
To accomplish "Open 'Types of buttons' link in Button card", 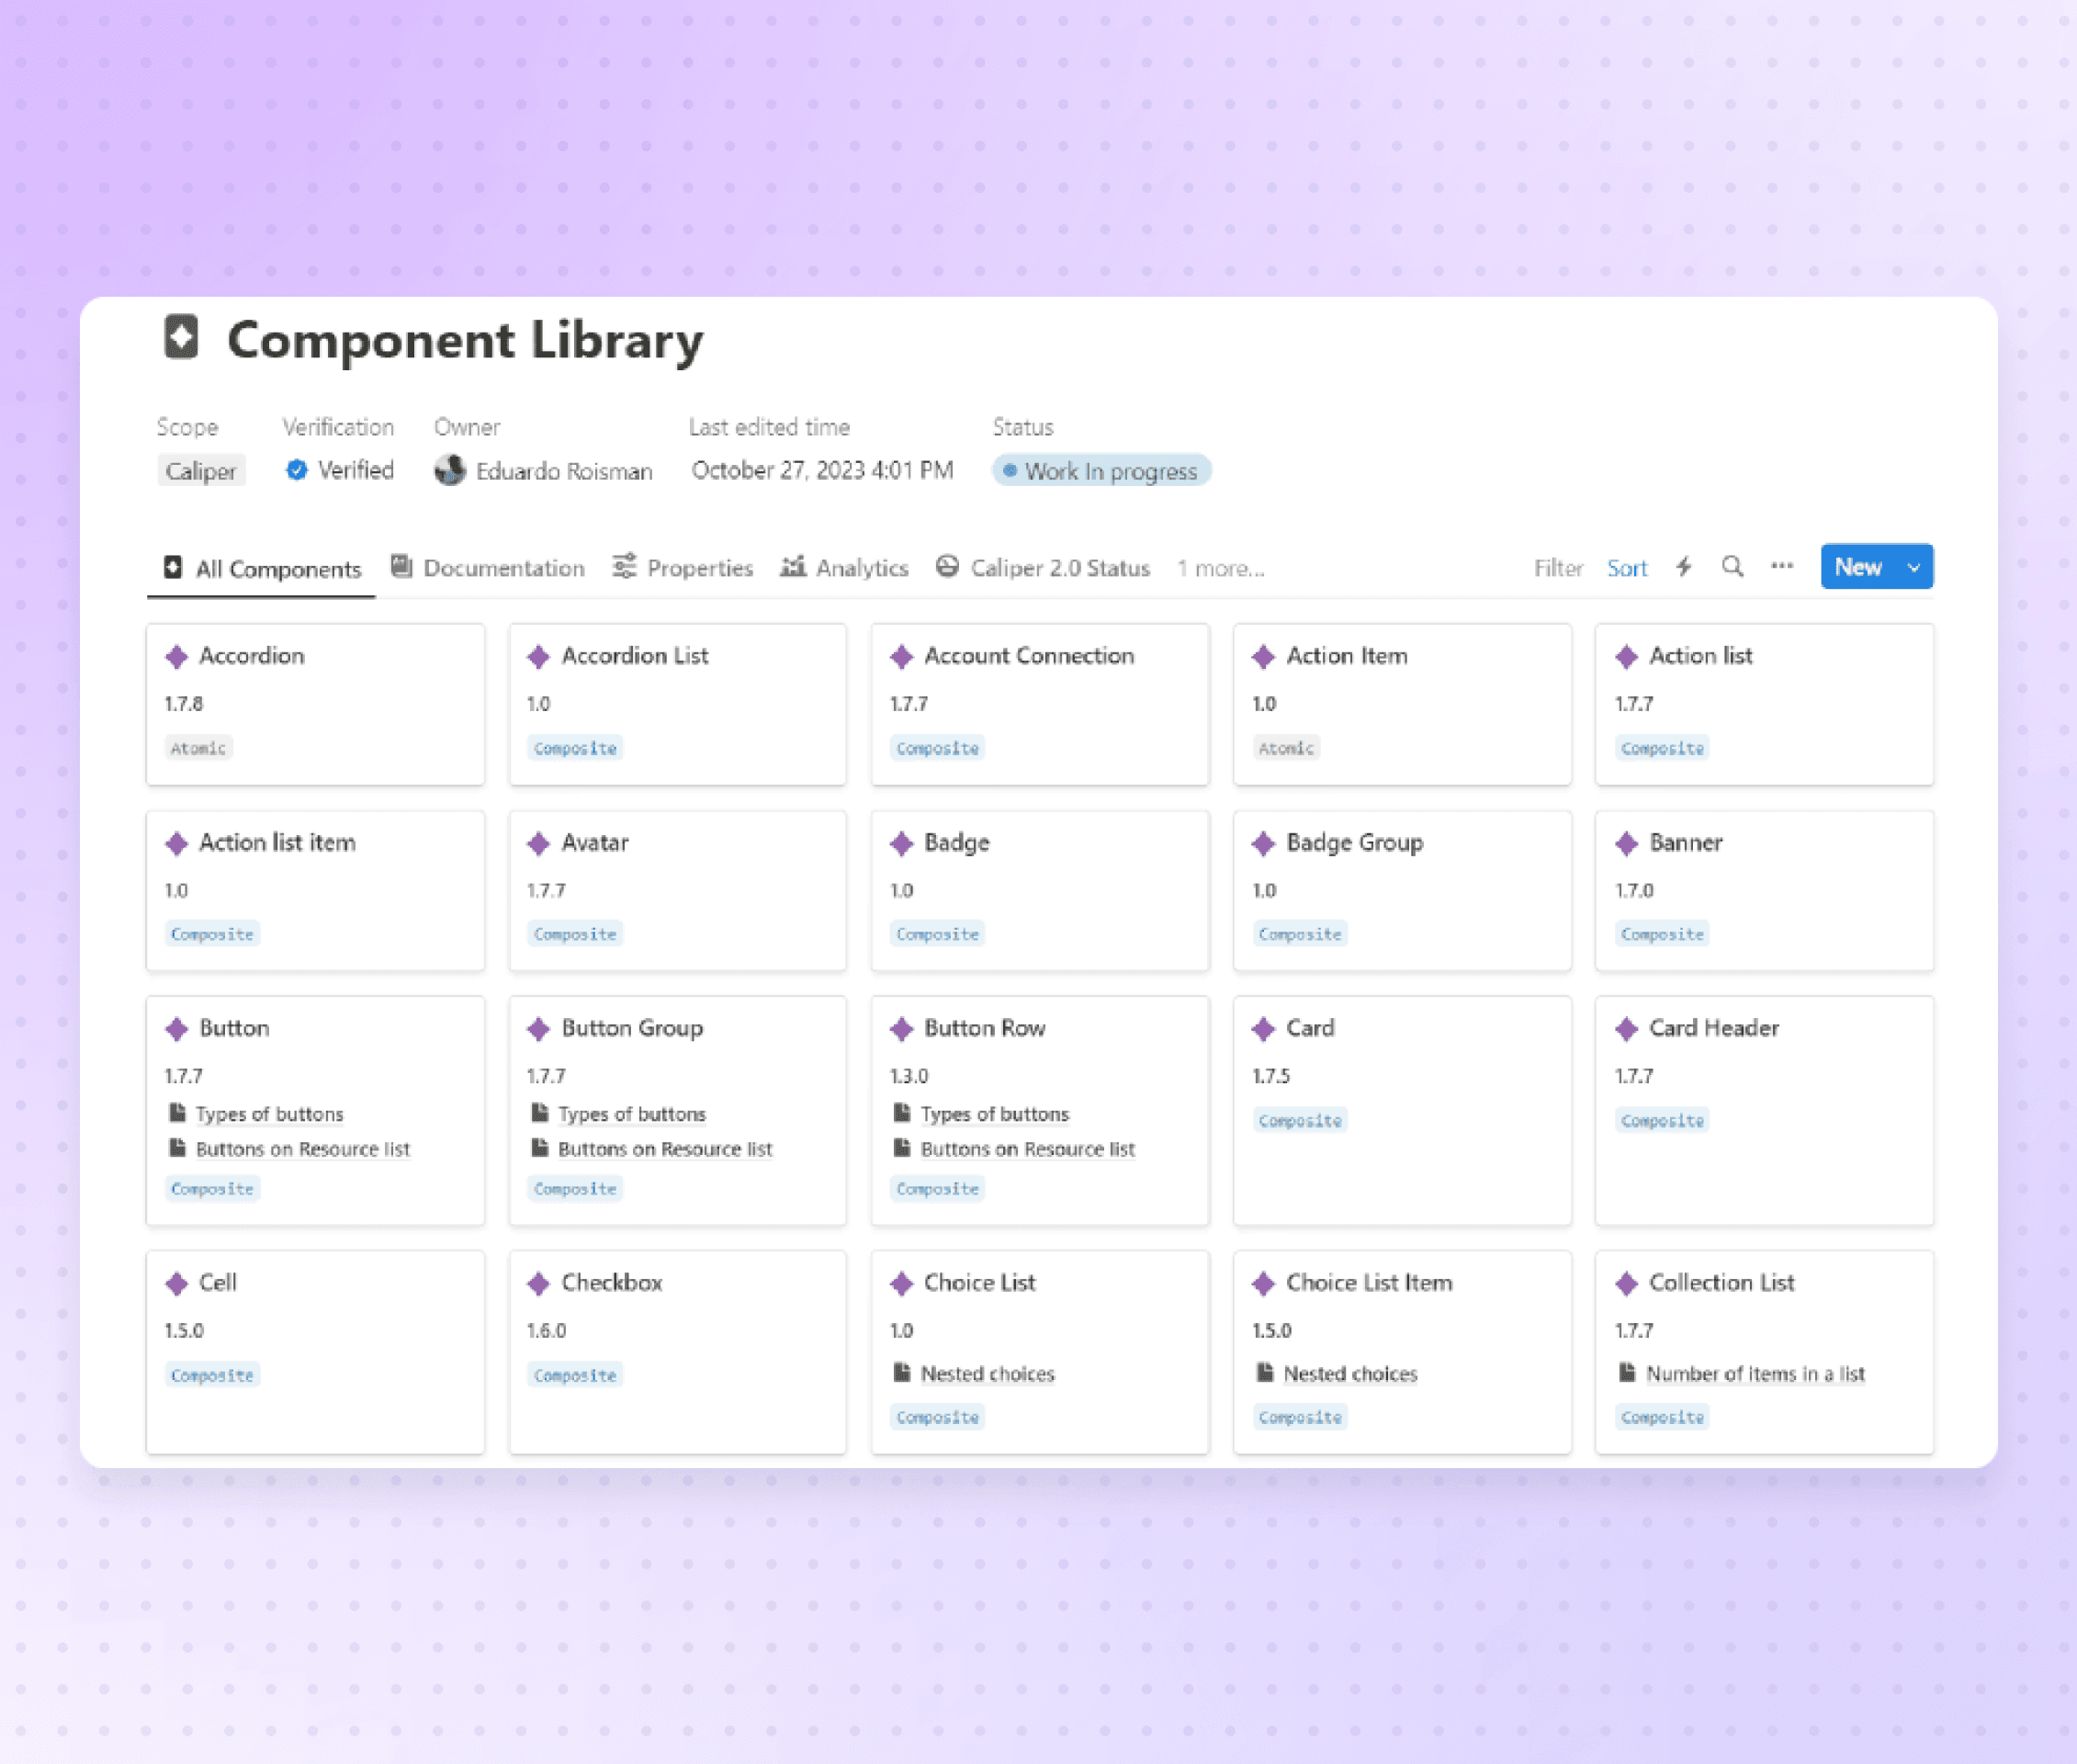I will pos(269,1114).
